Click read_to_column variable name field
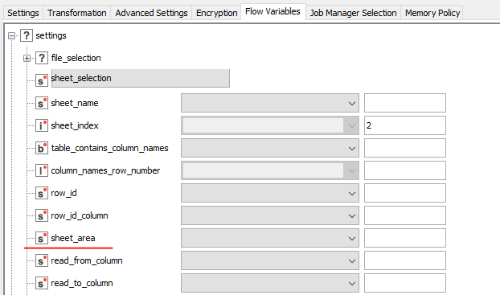 (x=405, y=283)
